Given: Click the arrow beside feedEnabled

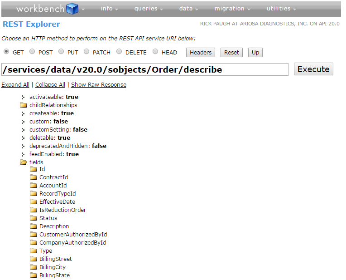Looking at the screenshot, I should click(x=23, y=154).
